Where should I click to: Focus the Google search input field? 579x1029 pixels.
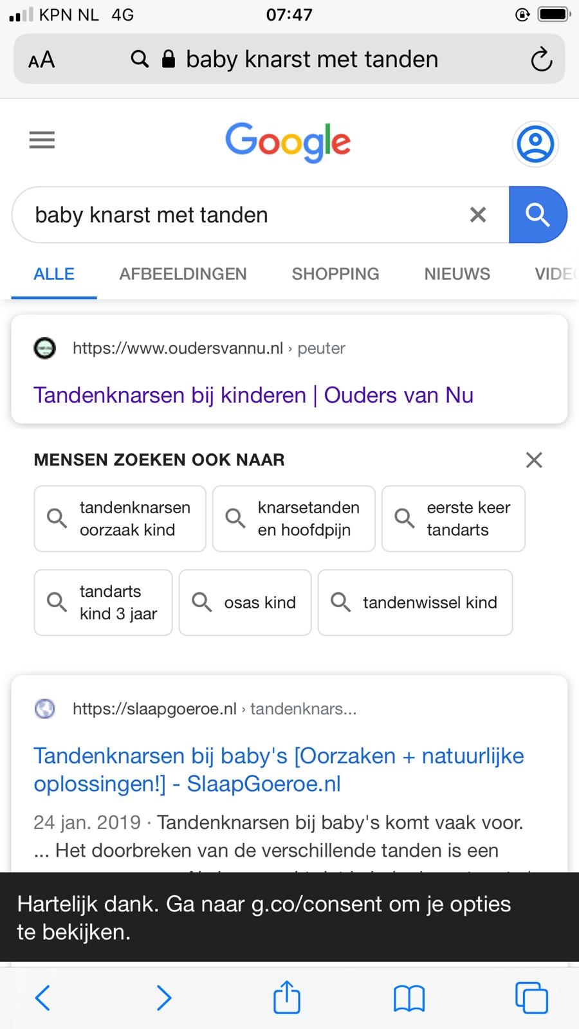[244, 215]
